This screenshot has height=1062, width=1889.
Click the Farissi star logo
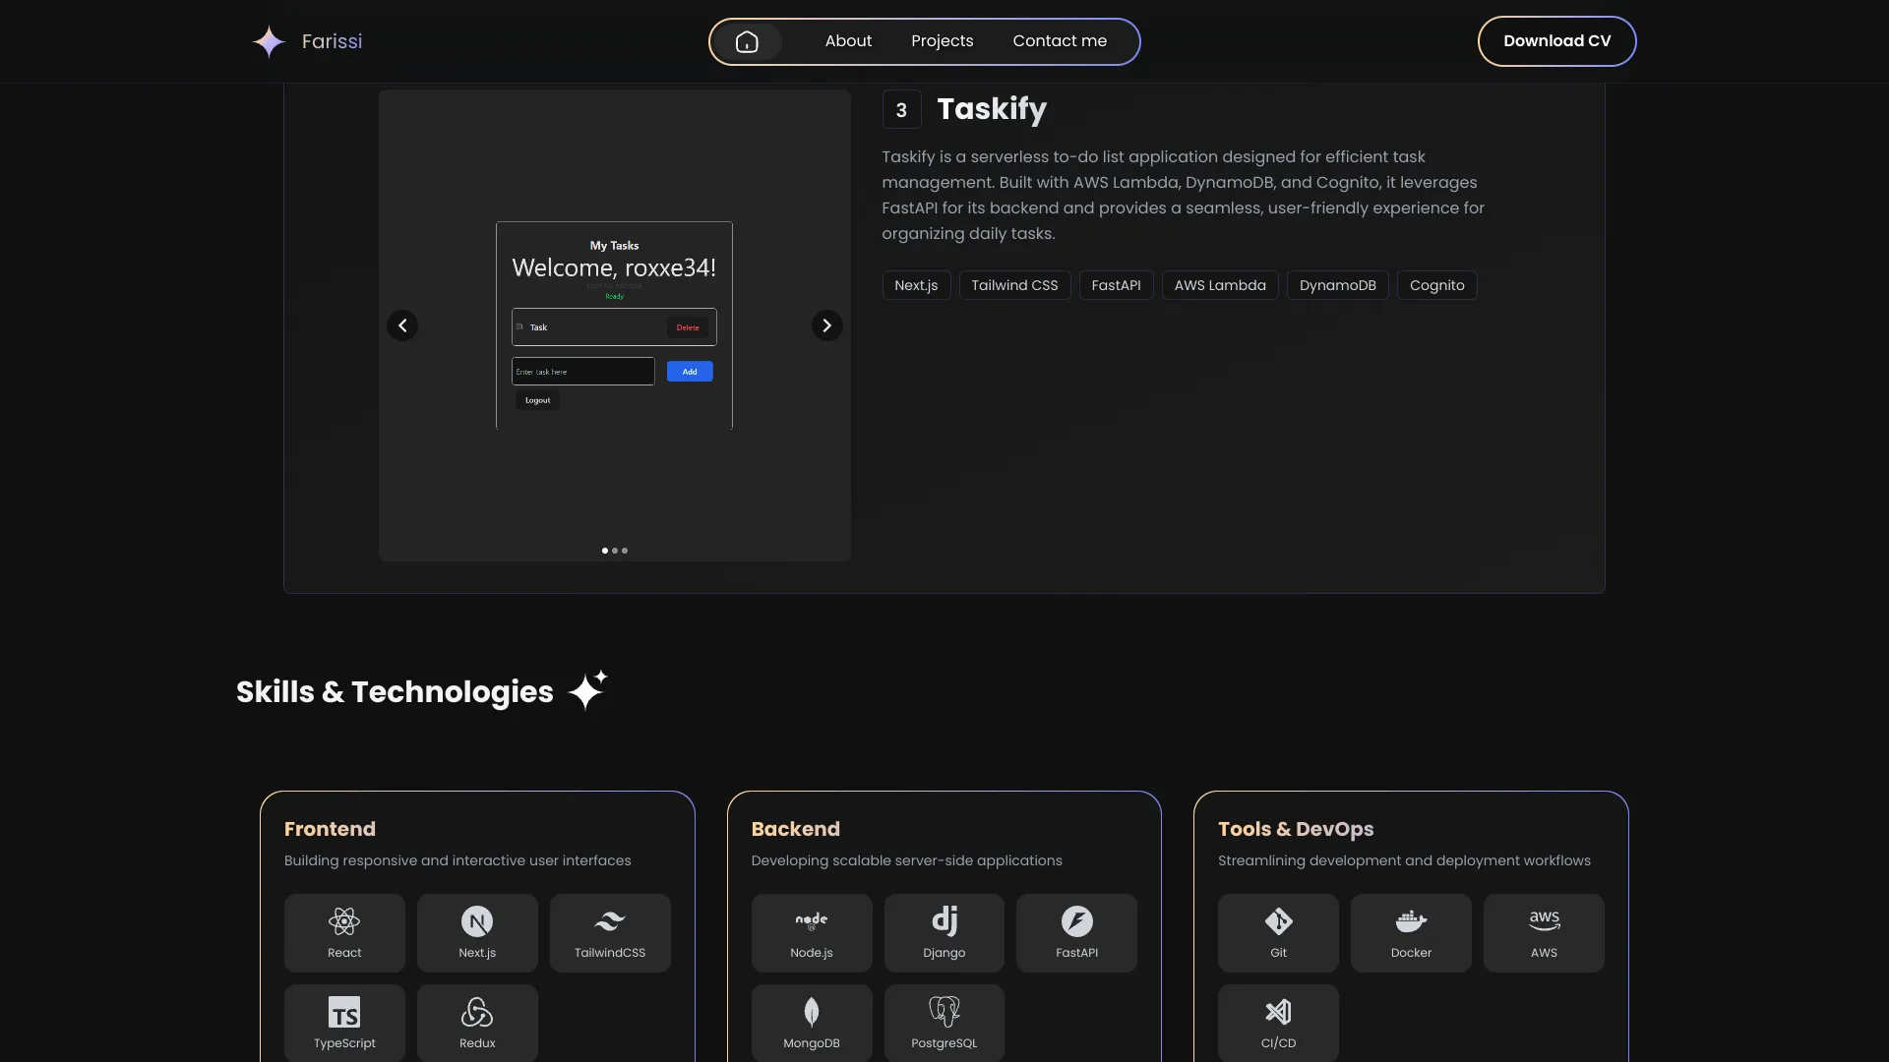[x=269, y=41]
